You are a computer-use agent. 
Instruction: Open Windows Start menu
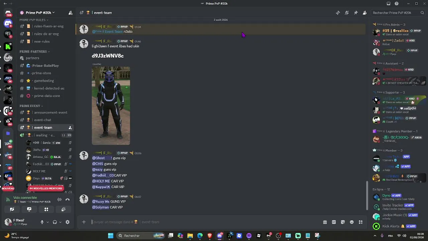click(111, 236)
